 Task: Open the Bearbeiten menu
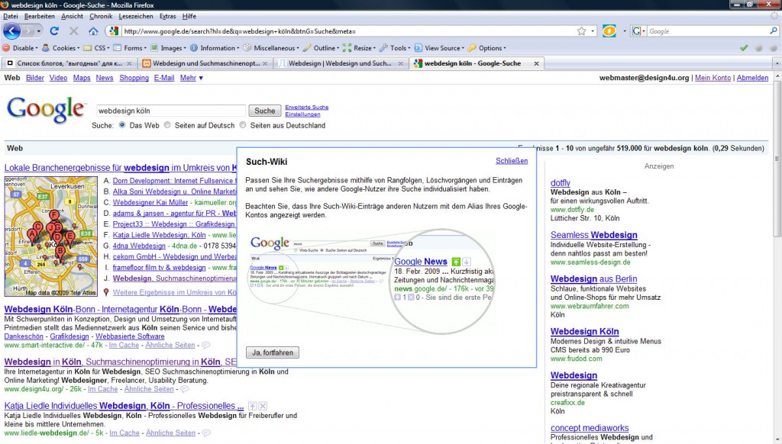(x=40, y=16)
